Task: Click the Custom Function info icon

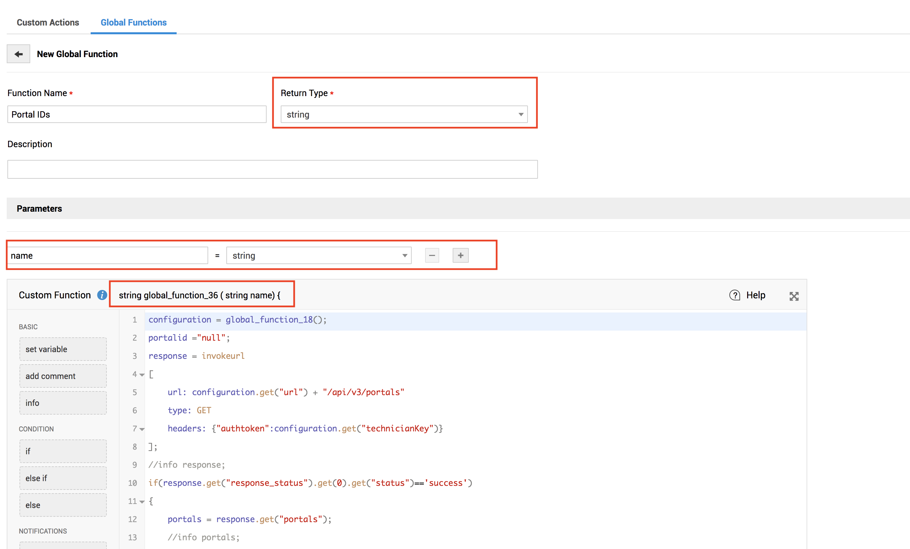Action: [x=102, y=295]
